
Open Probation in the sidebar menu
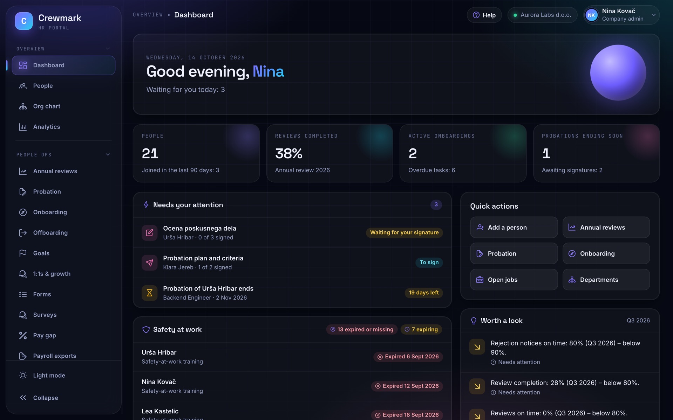coord(63,192)
